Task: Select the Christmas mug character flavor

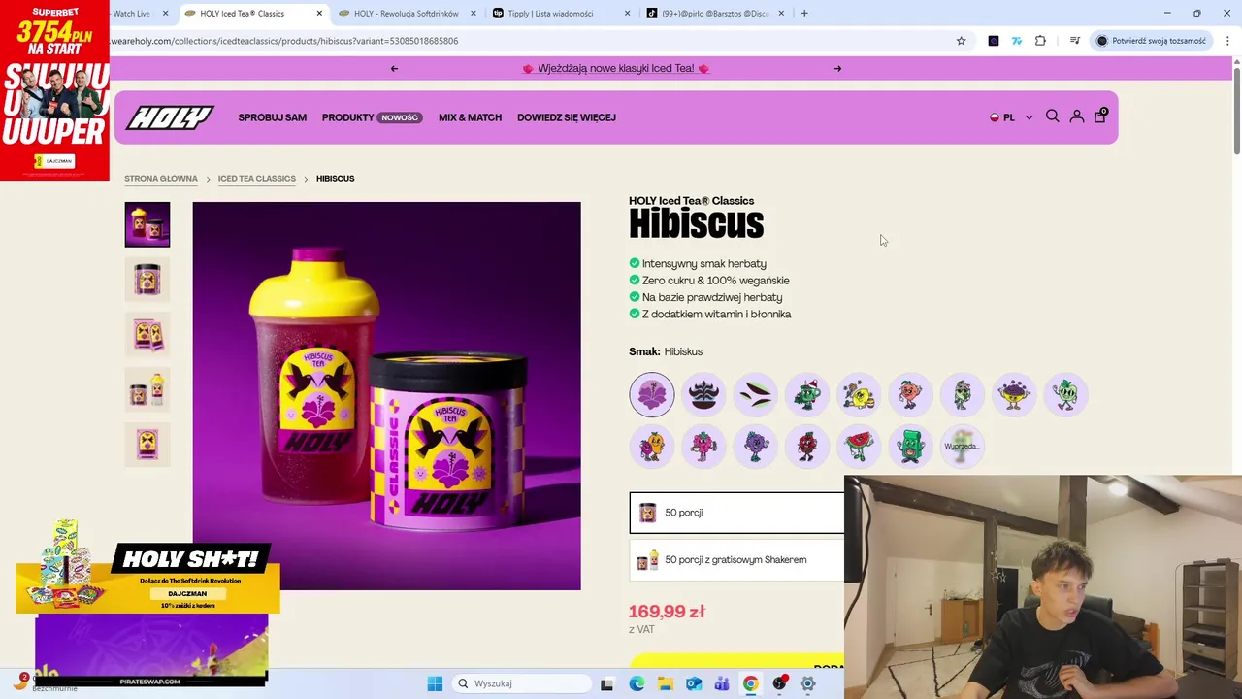Action: [x=807, y=394]
